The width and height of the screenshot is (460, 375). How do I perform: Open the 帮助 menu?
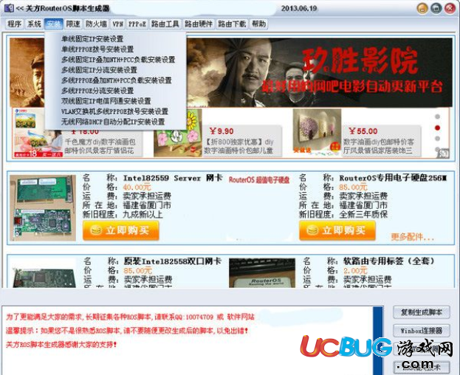[258, 24]
